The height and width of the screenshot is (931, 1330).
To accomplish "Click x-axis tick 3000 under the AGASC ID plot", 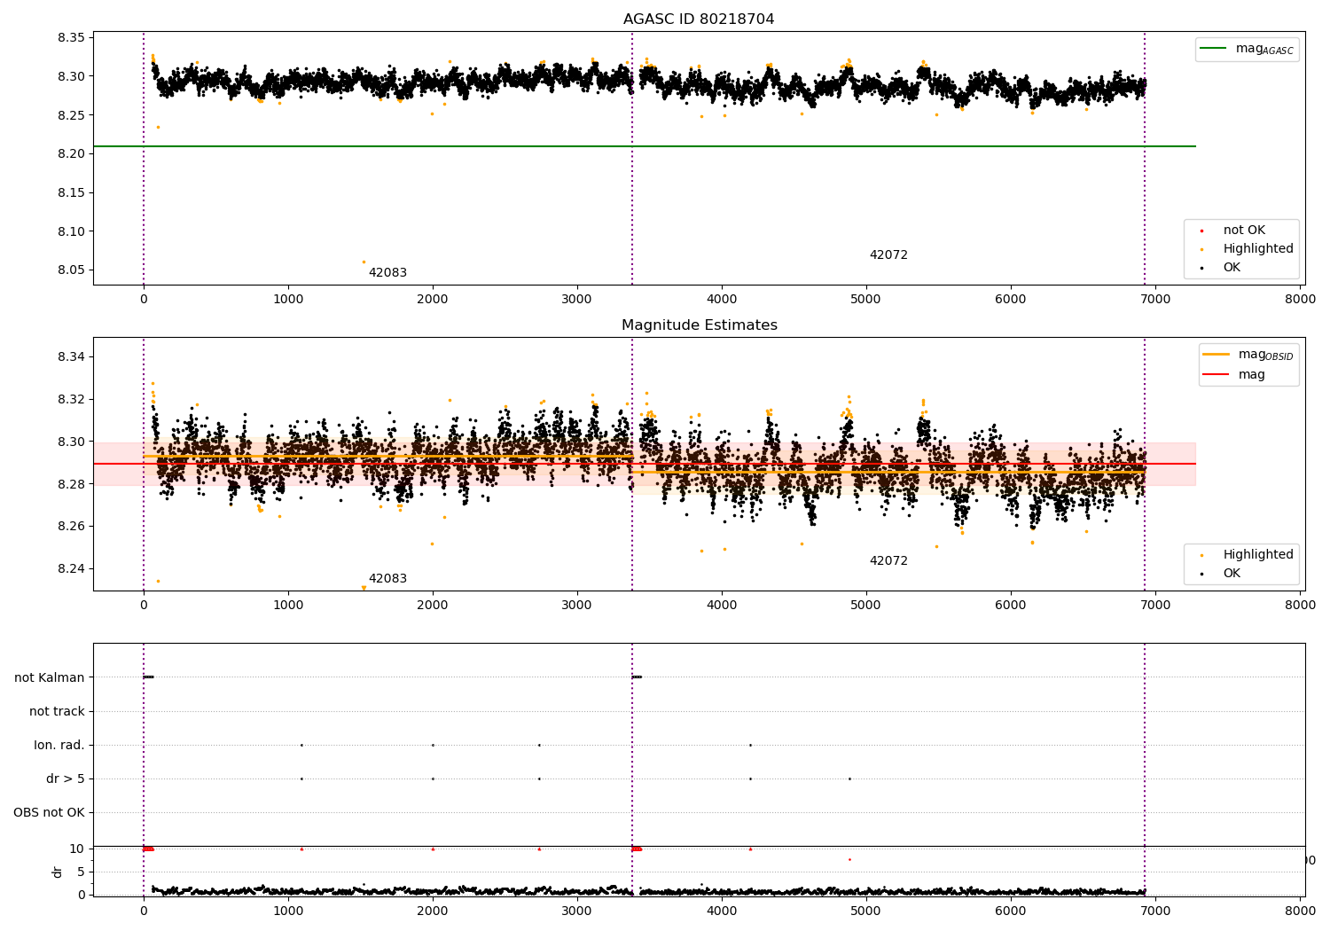I will tap(577, 300).
